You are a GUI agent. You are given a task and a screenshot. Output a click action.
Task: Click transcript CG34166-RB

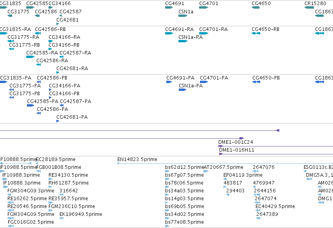[x=64, y=45]
